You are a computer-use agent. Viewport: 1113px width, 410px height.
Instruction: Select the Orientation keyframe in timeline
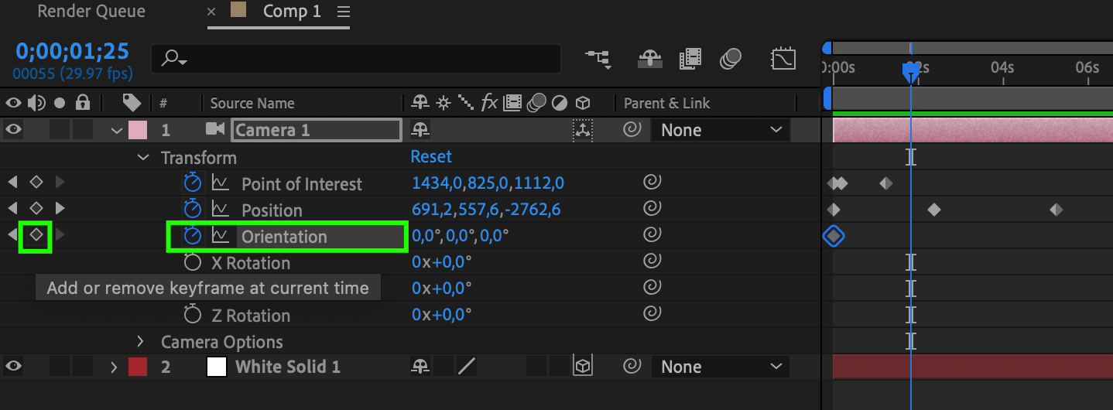coord(833,236)
